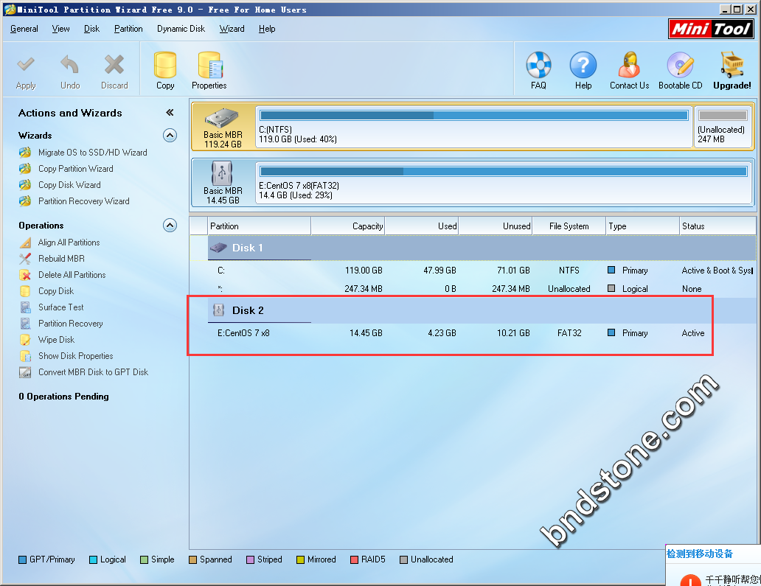The image size is (761, 586).
Task: Open the FAQ lifebuoy icon
Action: pos(539,65)
